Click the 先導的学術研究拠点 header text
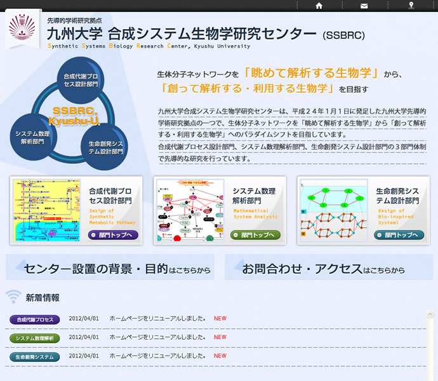The height and width of the screenshot is (381, 438). tap(74, 20)
